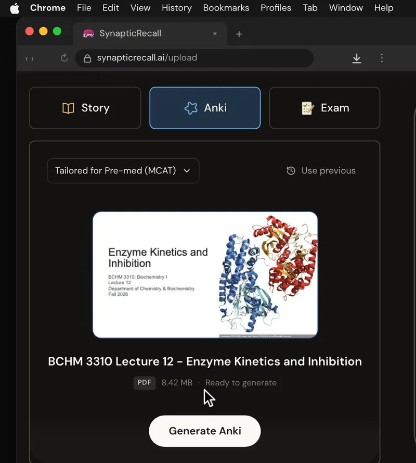Click the BCHM 3310 Lecture 12 title

pyautogui.click(x=205, y=361)
